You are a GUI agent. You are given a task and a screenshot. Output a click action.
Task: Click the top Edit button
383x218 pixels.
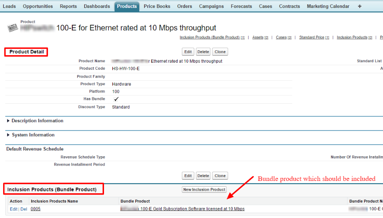(188, 52)
